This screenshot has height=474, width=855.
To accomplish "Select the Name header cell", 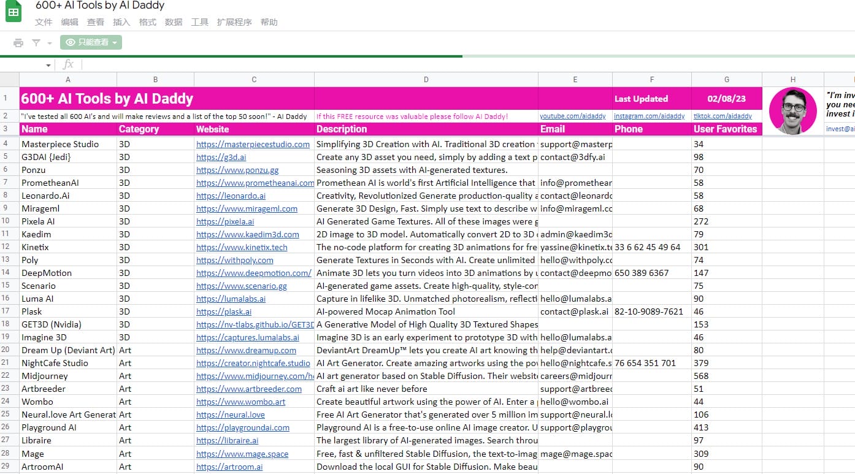I will point(68,129).
